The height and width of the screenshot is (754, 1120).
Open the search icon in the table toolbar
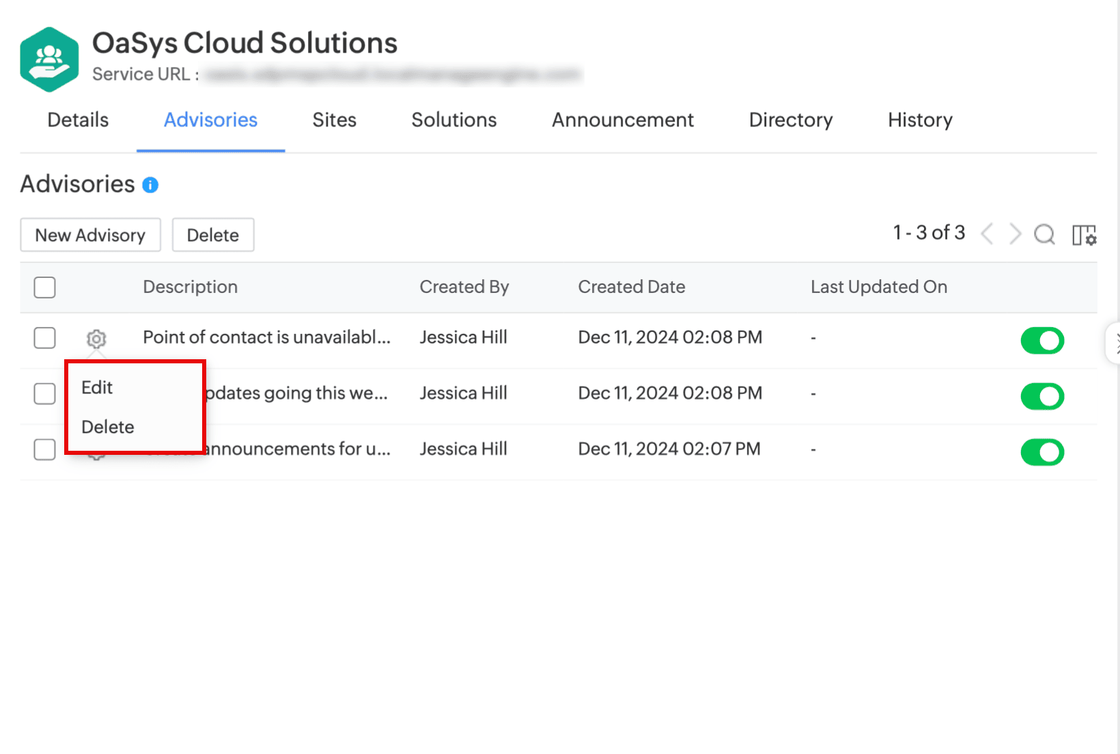pos(1044,235)
